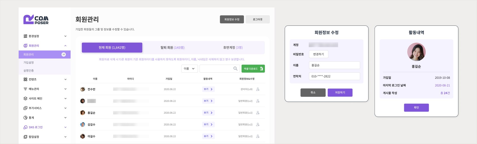Click 보기 for 전수만's activity
Screen dimensions: 477x144
[208, 89]
